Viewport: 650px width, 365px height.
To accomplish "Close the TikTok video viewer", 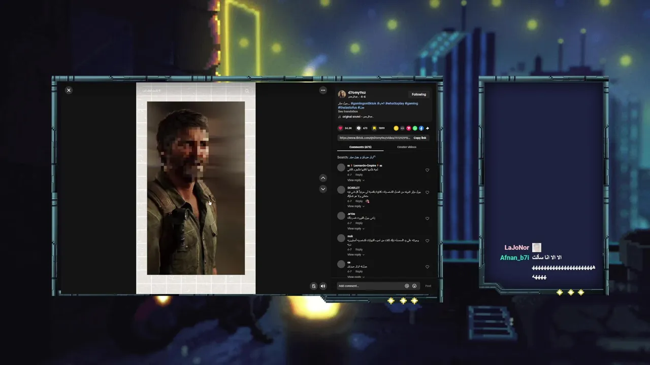I will coord(69,90).
